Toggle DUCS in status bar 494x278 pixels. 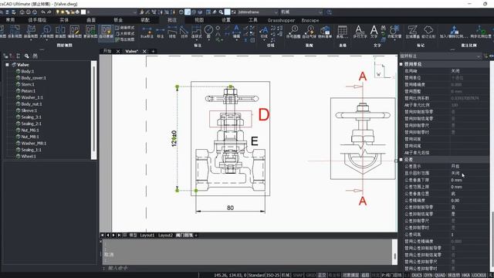click(x=417, y=275)
